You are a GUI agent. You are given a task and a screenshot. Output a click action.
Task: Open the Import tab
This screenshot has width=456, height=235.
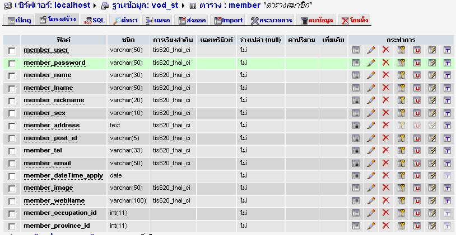pyautogui.click(x=229, y=20)
